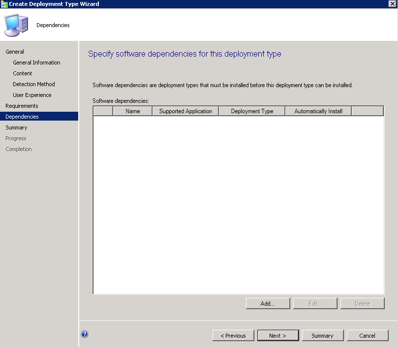This screenshot has width=398, height=347.
Task: Select the Completion step in the sidebar
Action: 19,149
